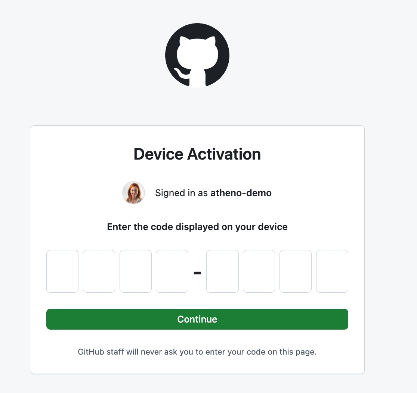Select the second code character box

[99, 271]
